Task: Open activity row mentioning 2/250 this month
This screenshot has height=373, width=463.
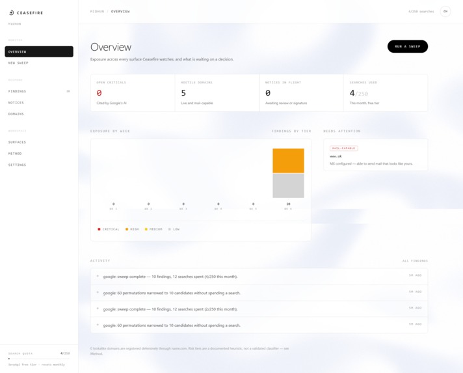Action: click(x=259, y=309)
